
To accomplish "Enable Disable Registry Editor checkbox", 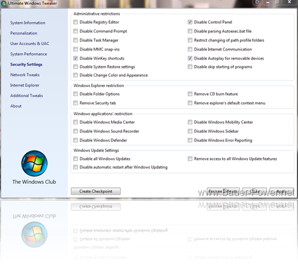I will 76,22.
